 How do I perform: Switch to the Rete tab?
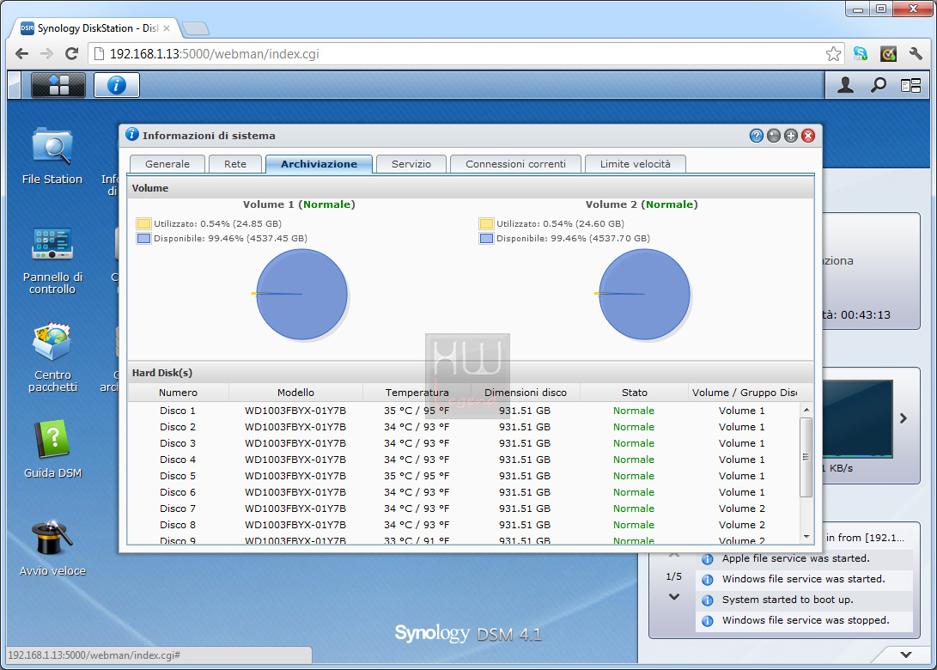pos(235,164)
